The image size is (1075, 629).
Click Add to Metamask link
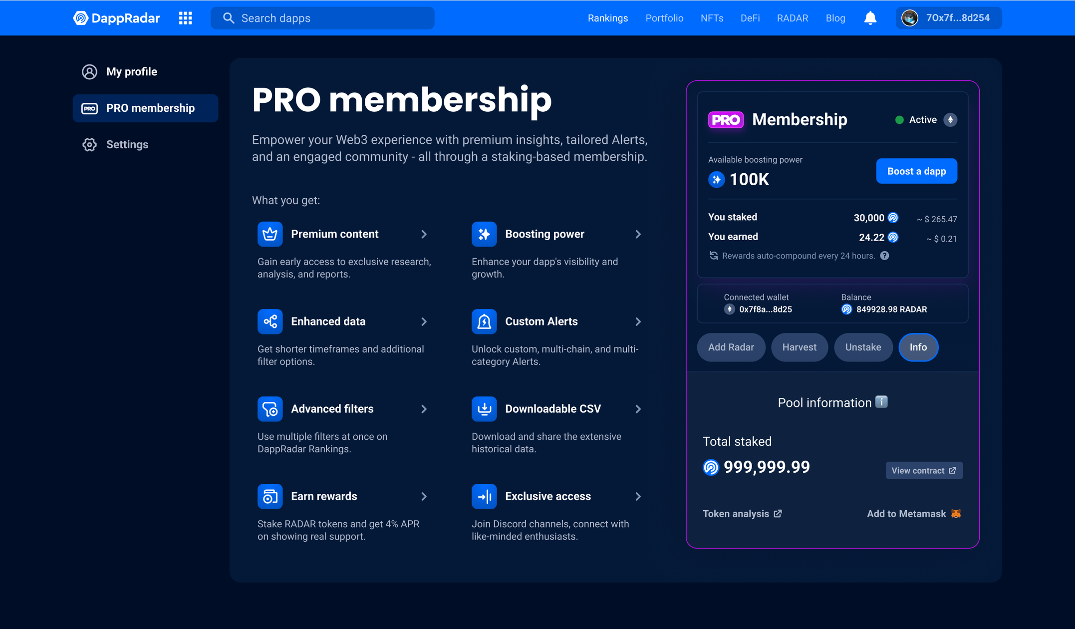point(914,514)
